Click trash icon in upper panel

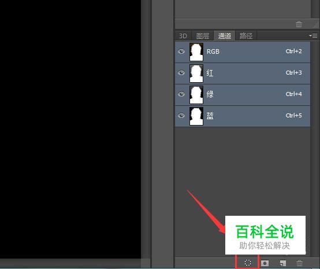[299, 24]
